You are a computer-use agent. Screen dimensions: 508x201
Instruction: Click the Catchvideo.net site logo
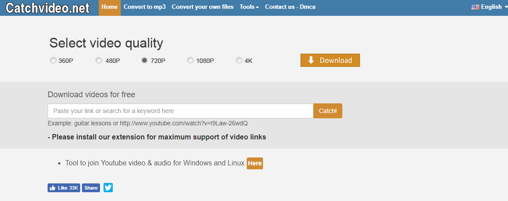click(x=47, y=7)
